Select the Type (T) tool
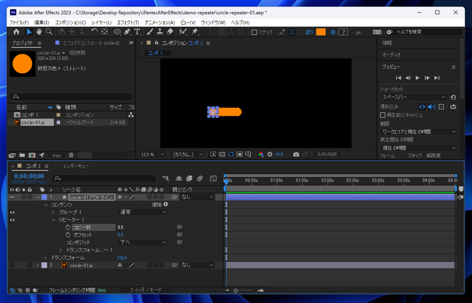472x303 pixels. (137, 32)
